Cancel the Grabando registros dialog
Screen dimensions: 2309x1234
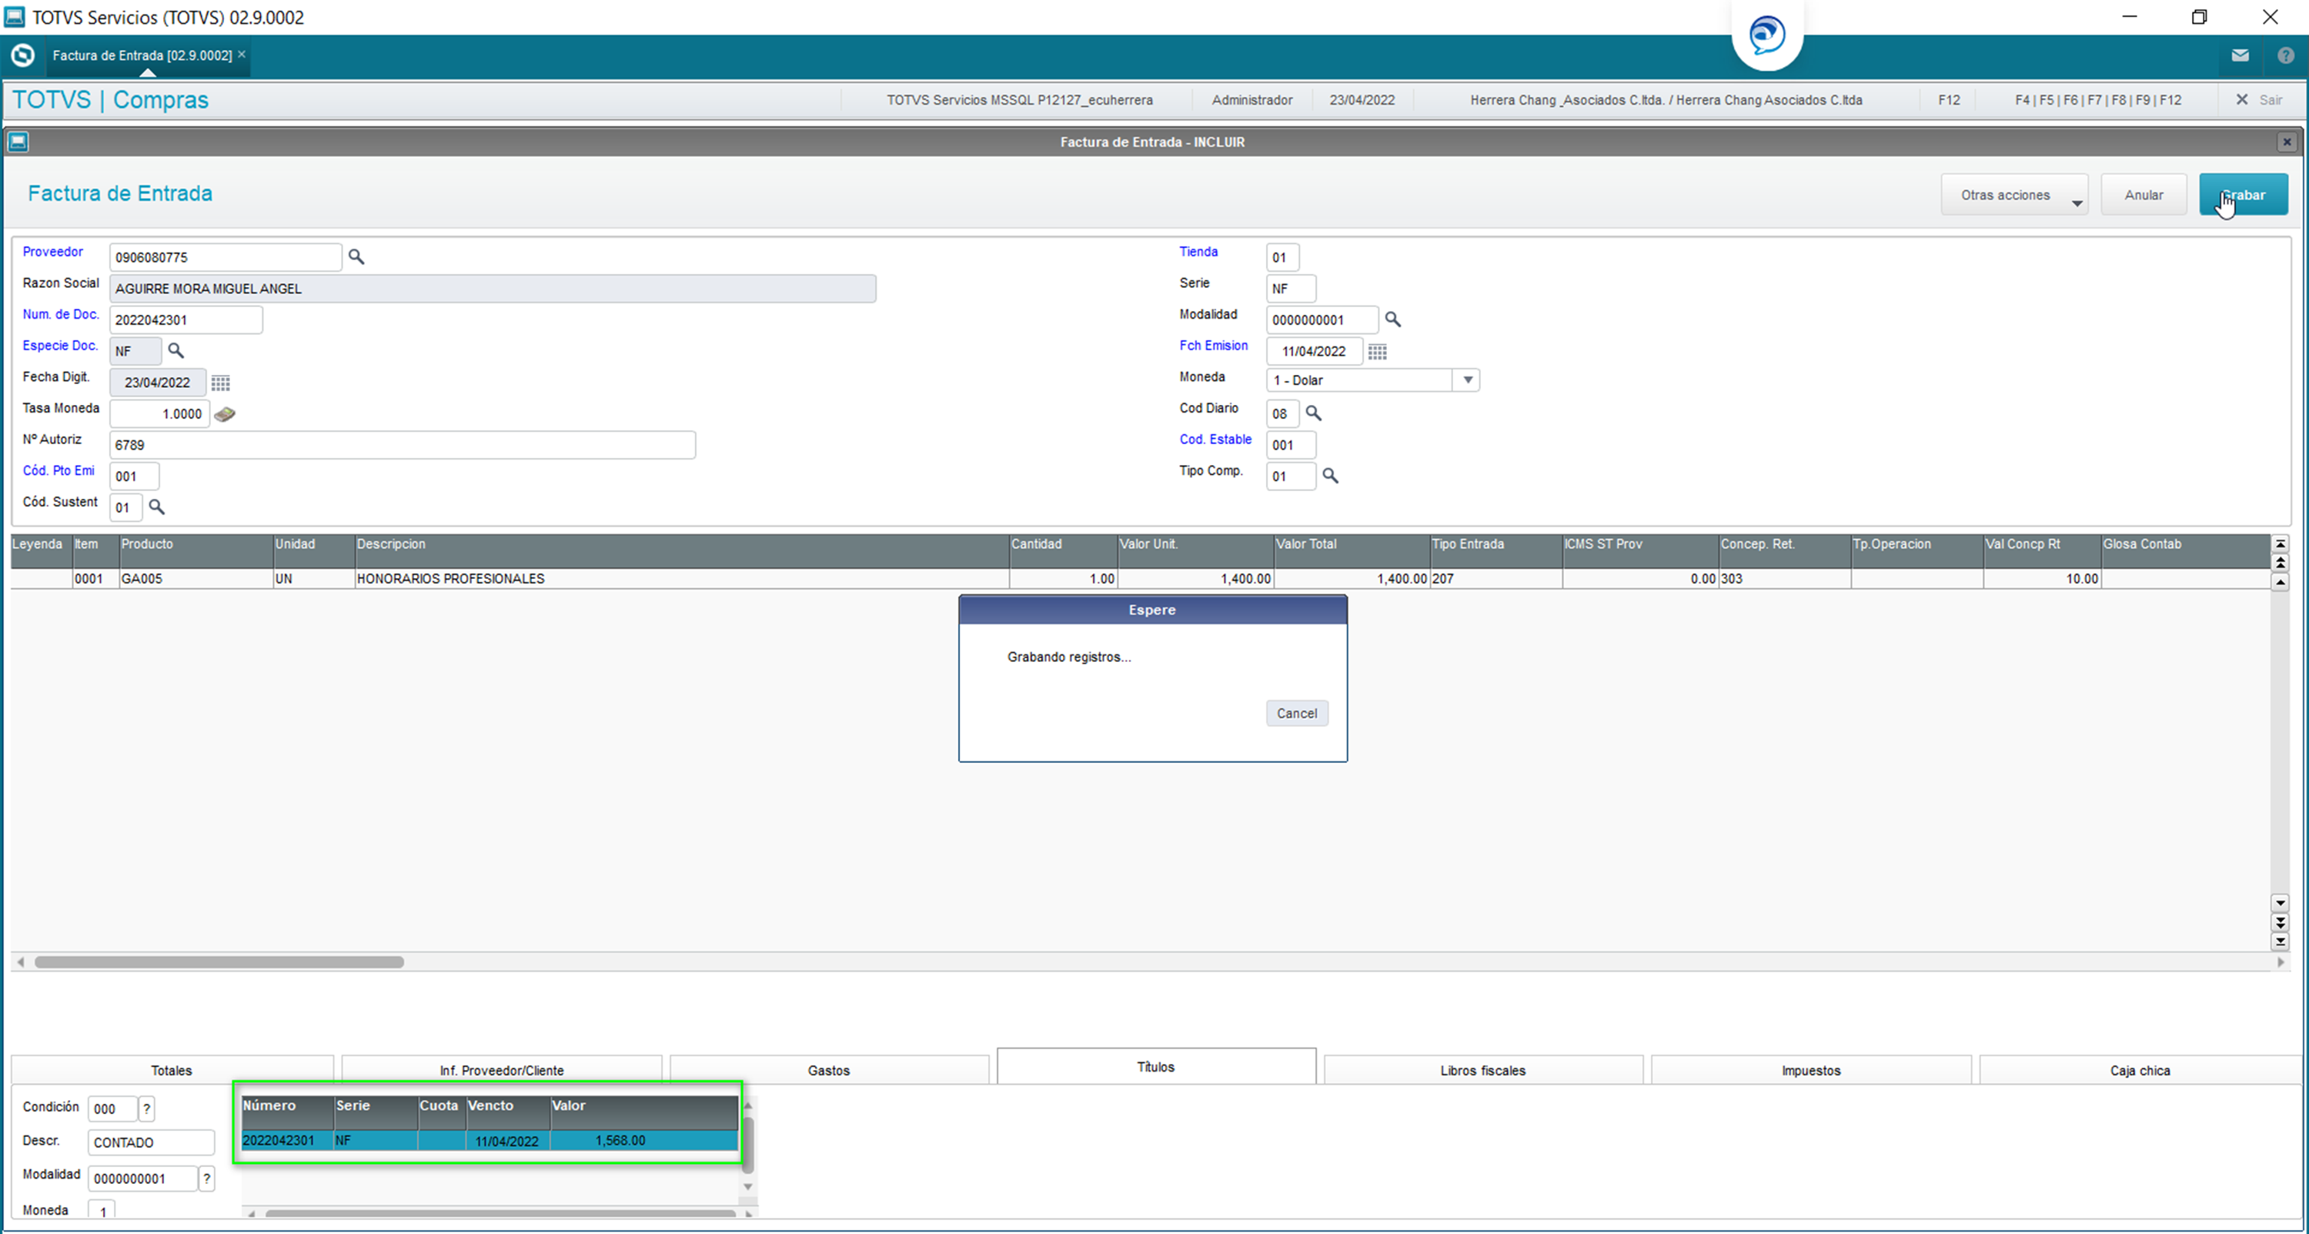(1296, 714)
